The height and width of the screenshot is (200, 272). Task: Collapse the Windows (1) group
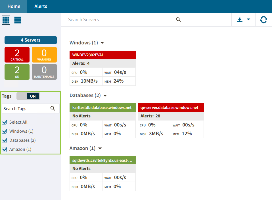pyautogui.click(x=102, y=43)
